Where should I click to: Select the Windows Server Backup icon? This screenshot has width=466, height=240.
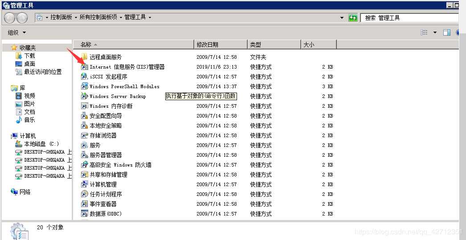84,96
